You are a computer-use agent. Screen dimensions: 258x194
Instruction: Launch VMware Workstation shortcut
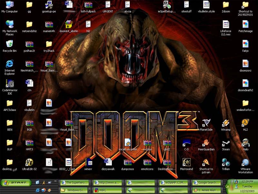245,166
